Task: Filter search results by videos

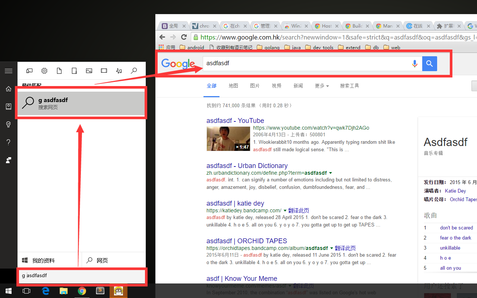Action: coord(104,71)
